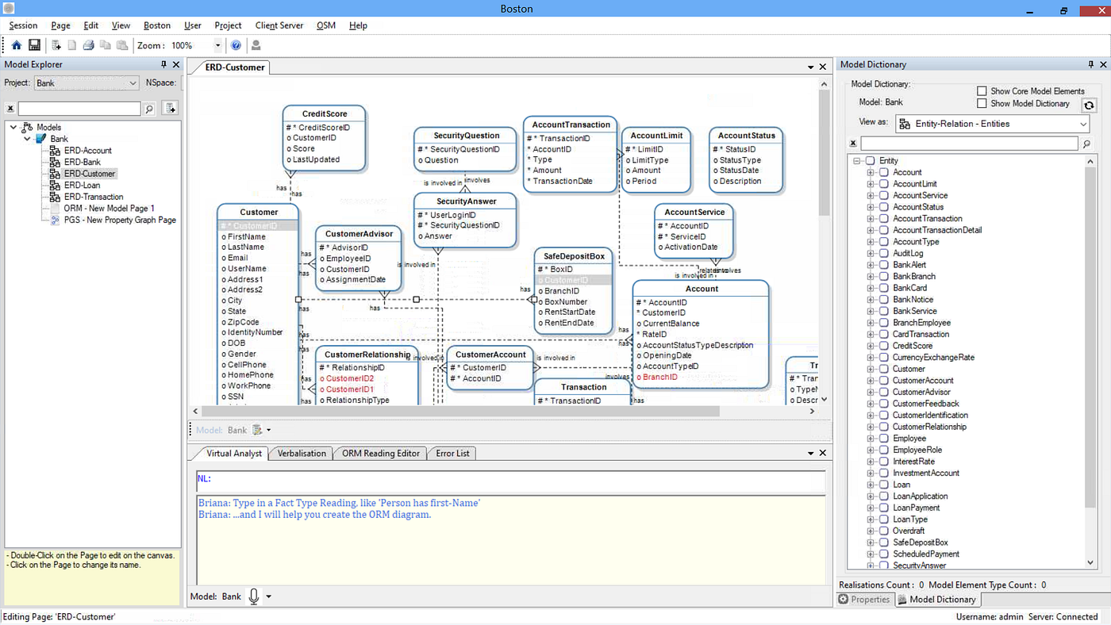This screenshot has width=1111, height=625.
Task: Expand the Account entity node
Action: pos(871,172)
